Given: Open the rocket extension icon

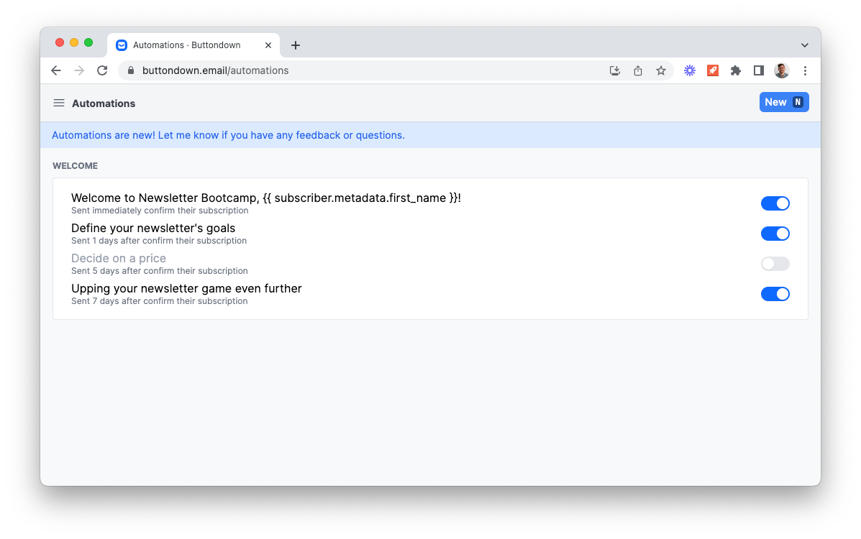Looking at the screenshot, I should tap(712, 70).
